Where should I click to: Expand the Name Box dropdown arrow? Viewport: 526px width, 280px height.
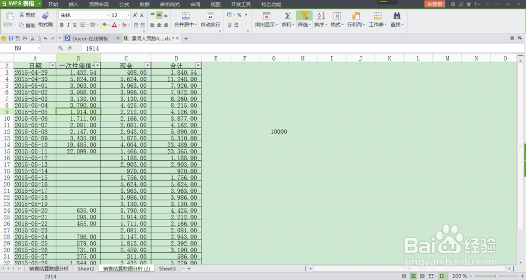39,48
